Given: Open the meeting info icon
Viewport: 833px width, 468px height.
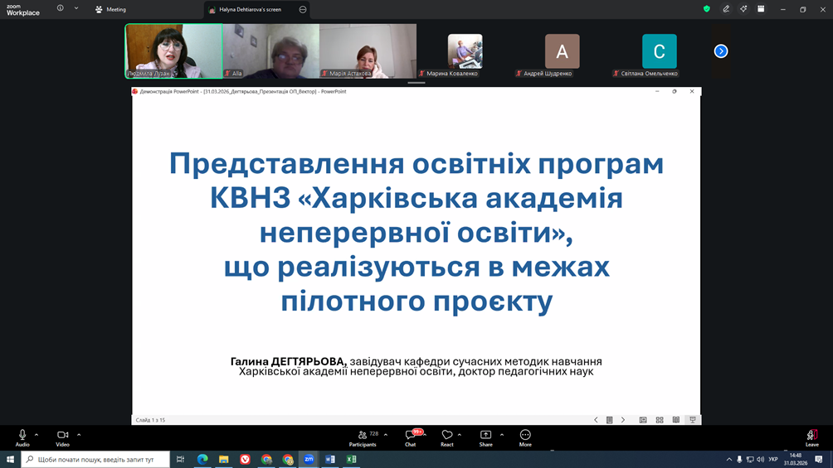Looking at the screenshot, I should click(61, 9).
